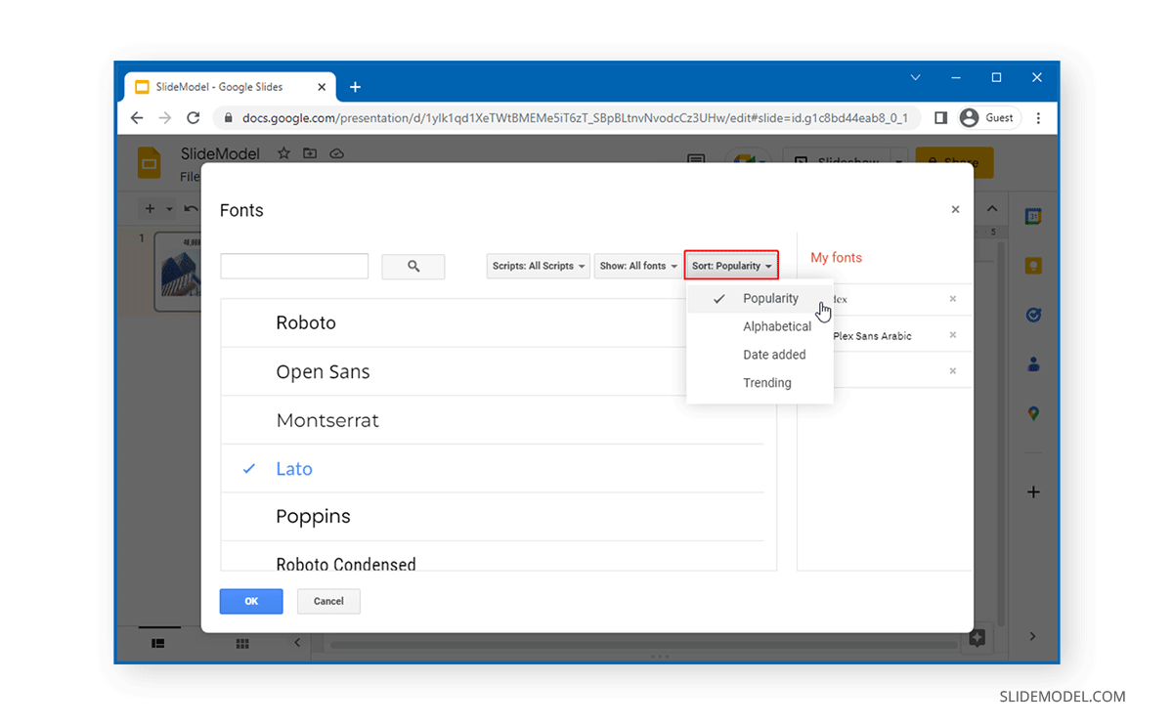The width and height of the screenshot is (1173, 726).
Task: Select Trending in the sort menu
Action: [x=766, y=382]
